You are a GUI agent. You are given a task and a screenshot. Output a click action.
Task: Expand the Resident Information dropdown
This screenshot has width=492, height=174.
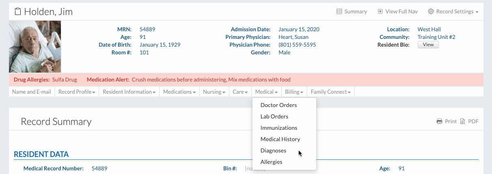click(x=129, y=92)
